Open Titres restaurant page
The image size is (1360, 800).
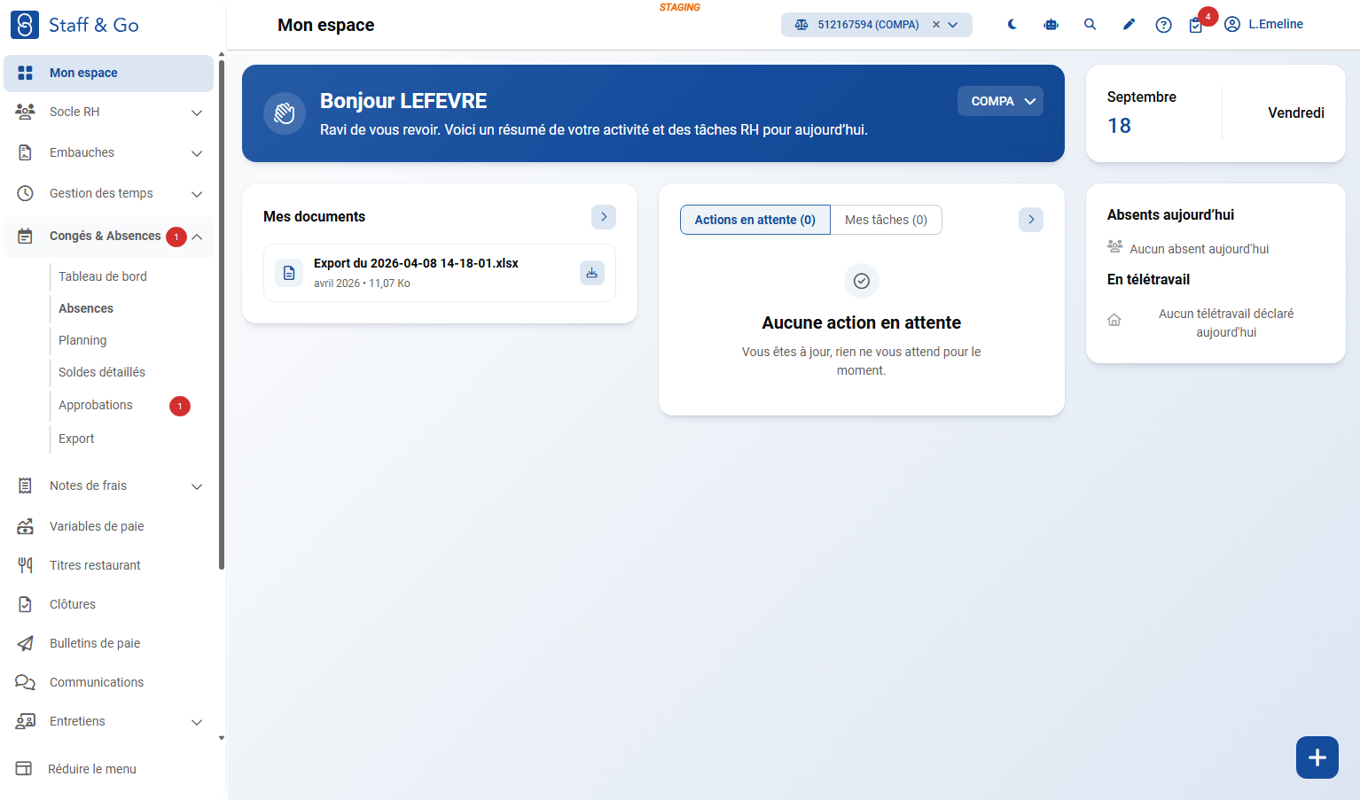[x=108, y=565]
